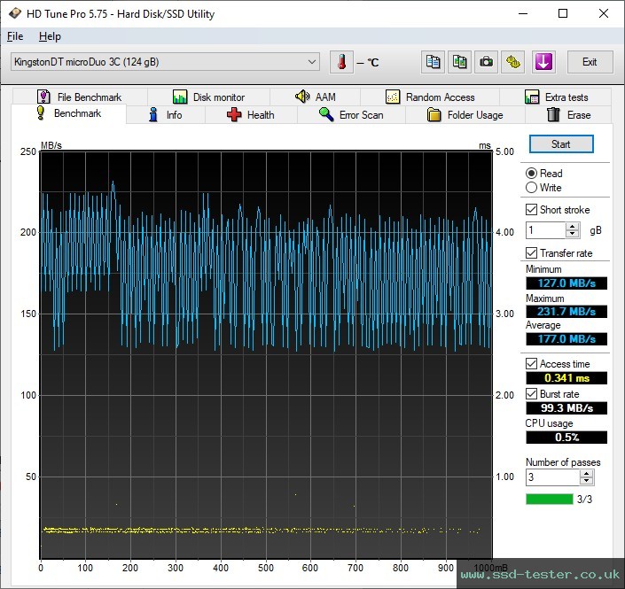Open the File menu
Screen dimensions: 625x589
(15, 36)
